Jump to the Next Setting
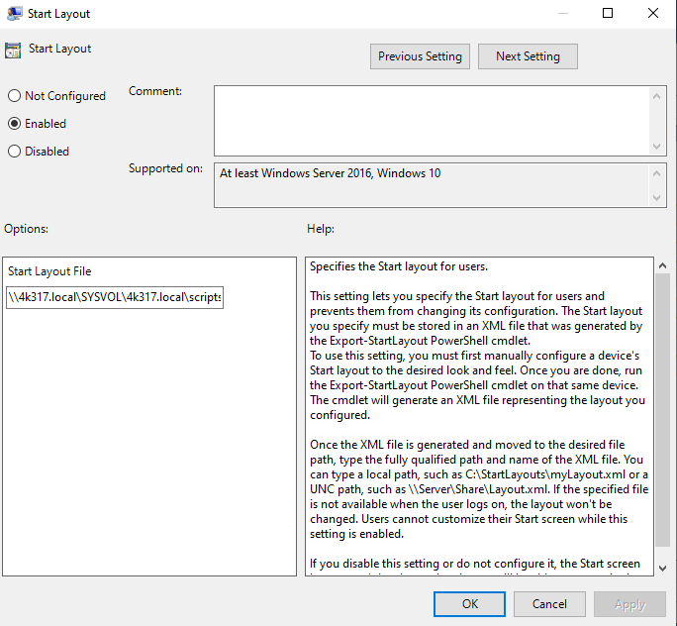The width and height of the screenshot is (677, 626). coord(528,56)
